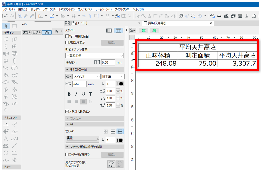261x174 pixels.
Task: Collapse format panel with arrow
Action: click(x=126, y=30)
